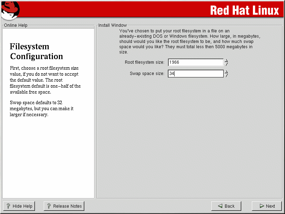Proceed using the Next button text
The width and height of the screenshot is (285, 214).
point(271,206)
